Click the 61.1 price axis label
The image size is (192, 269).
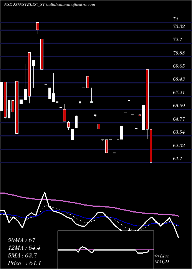tap(177, 159)
